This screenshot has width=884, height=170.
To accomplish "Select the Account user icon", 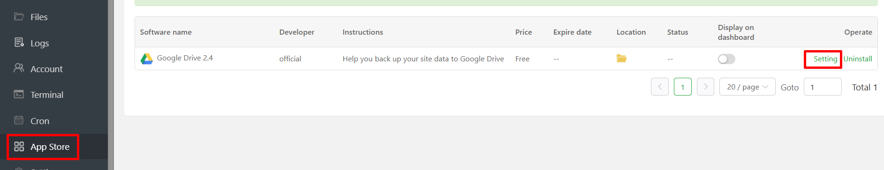I will pyautogui.click(x=19, y=68).
